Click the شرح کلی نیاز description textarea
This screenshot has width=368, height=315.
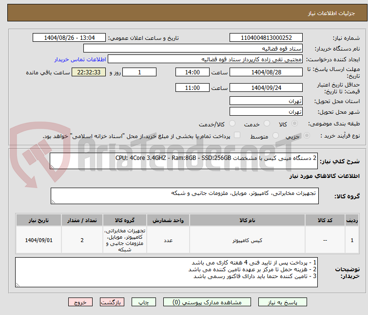(184, 161)
